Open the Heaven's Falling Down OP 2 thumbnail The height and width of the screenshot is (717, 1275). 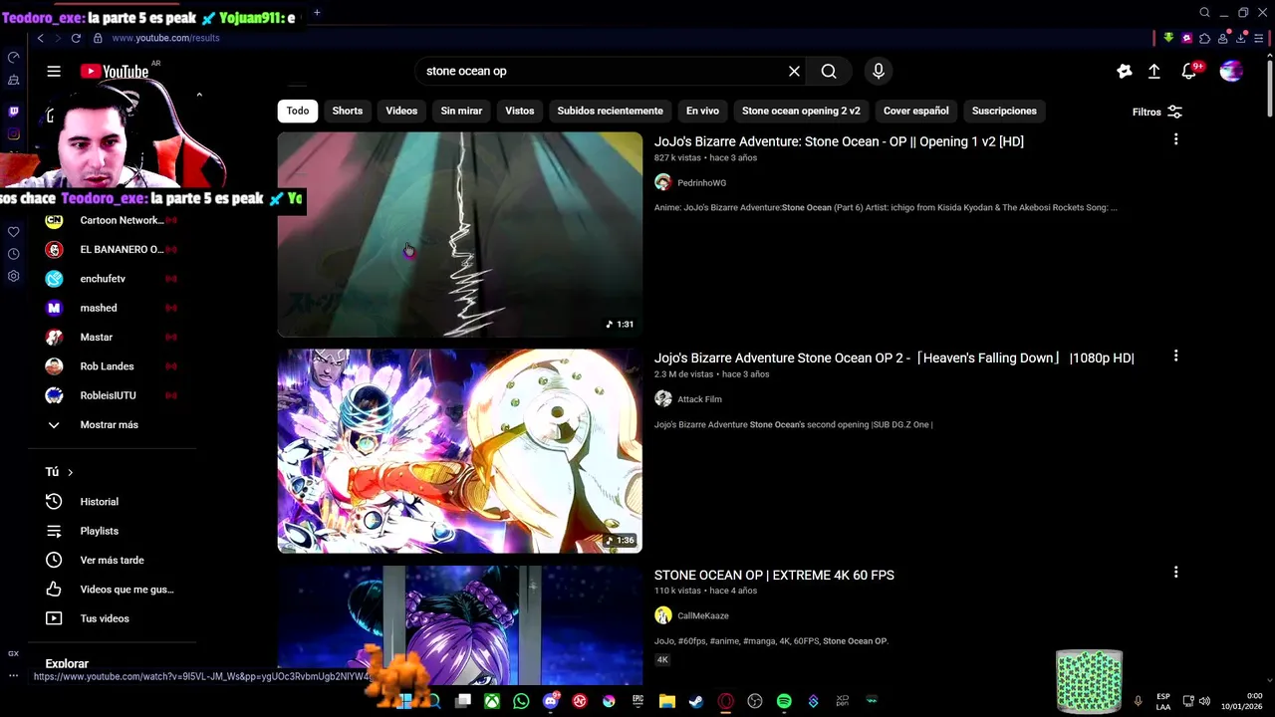459,450
